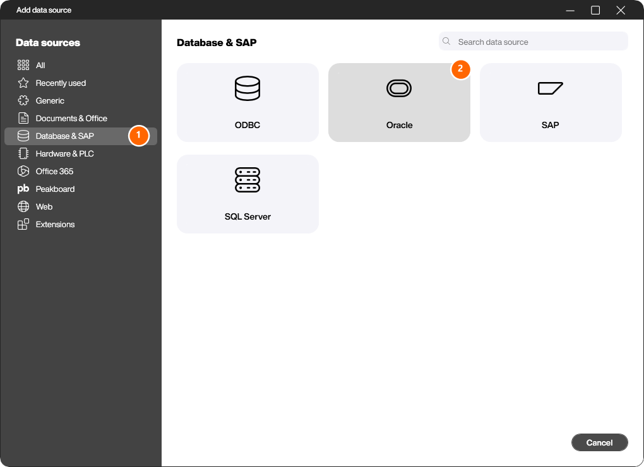Focus the Search data source field
The image size is (644, 467).
point(533,42)
